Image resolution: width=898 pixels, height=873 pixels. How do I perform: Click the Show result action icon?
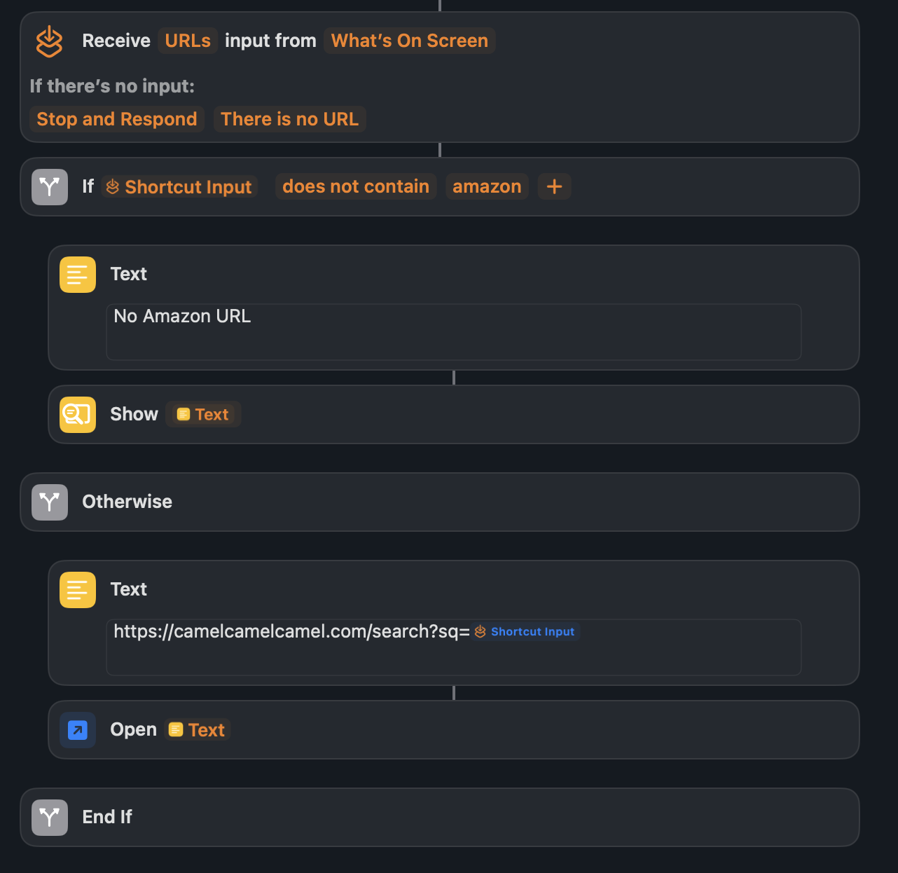click(78, 415)
